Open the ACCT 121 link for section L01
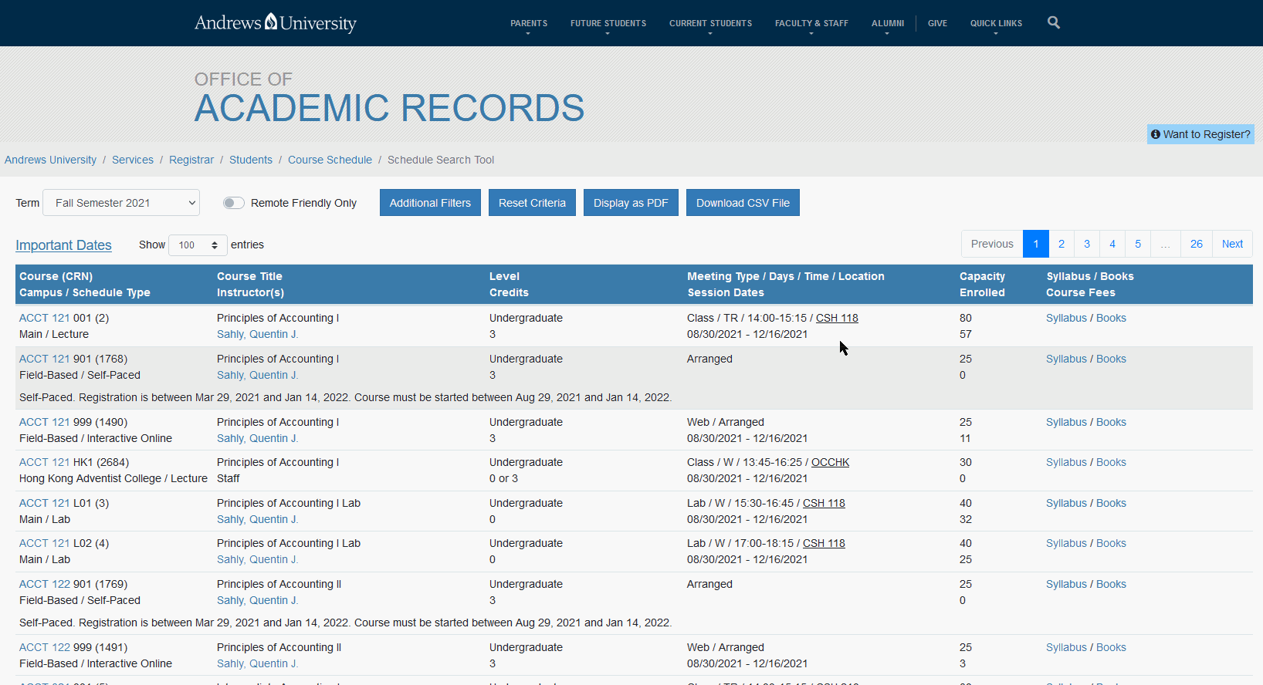This screenshot has height=685, width=1263. tap(44, 503)
